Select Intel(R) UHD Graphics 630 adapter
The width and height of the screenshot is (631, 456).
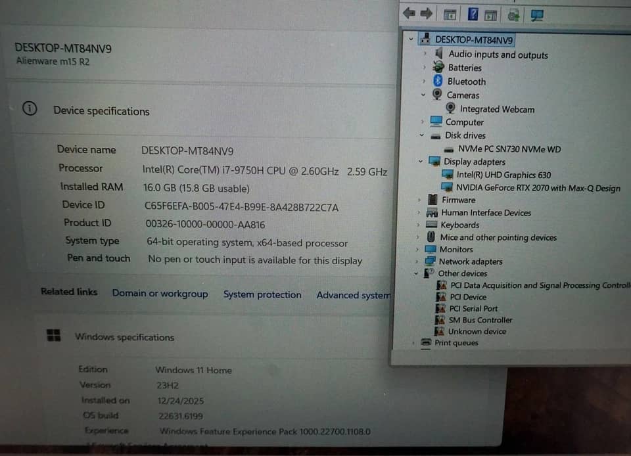click(503, 175)
